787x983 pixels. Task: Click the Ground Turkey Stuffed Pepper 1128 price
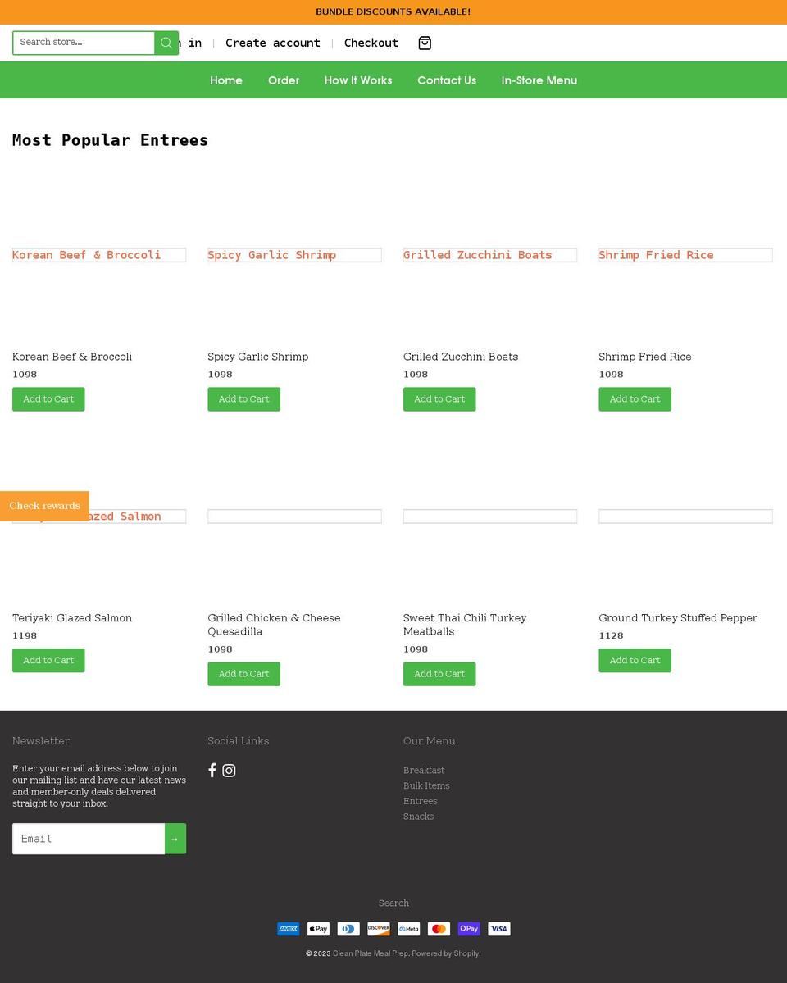(611, 635)
